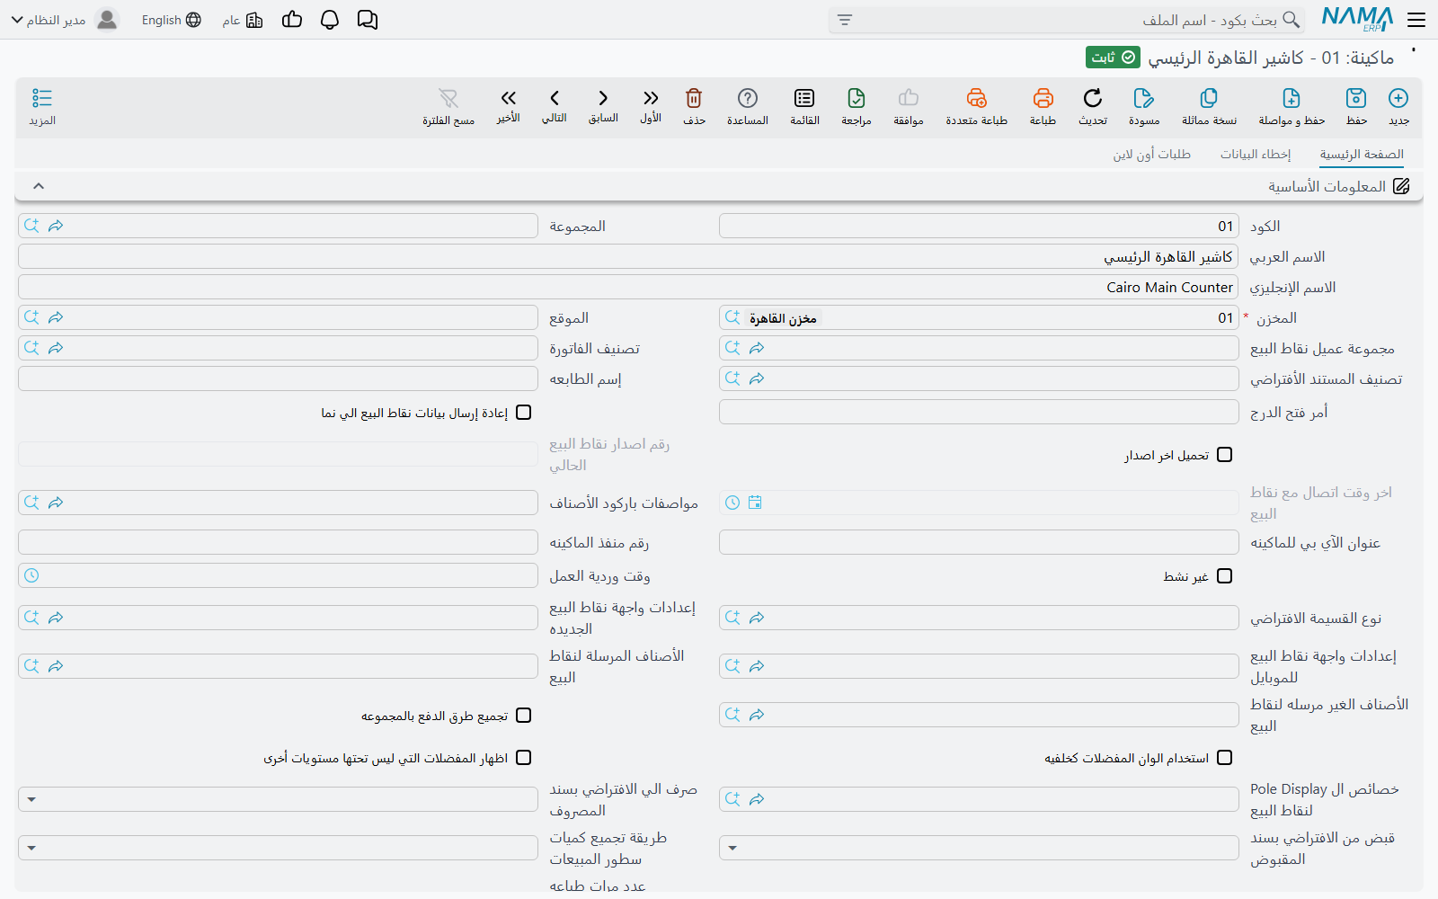The height and width of the screenshot is (899, 1438).
Task: Collapse المعلومات الأساسية section
Action: coord(39,186)
